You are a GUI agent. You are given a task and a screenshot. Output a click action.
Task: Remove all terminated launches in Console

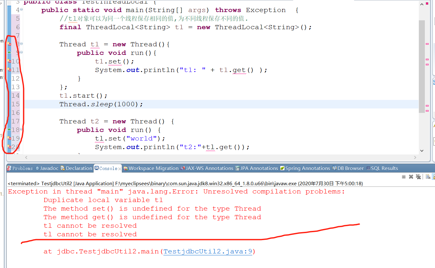(419, 177)
